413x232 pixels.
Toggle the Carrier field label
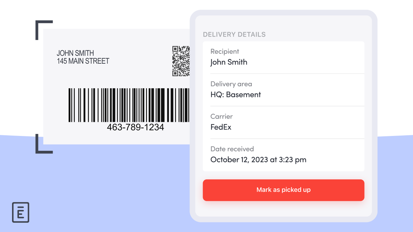[x=221, y=116]
